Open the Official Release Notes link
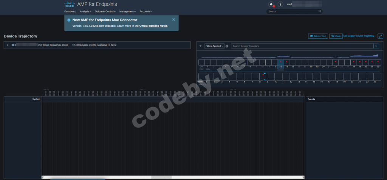Screen dimensions: 387x180 [x=153, y=26]
